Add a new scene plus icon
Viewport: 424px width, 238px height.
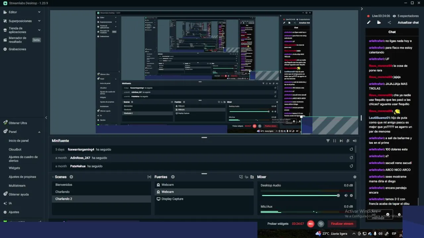click(71, 177)
